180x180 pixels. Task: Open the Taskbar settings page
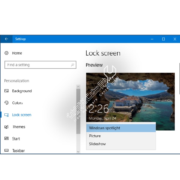[19, 151]
